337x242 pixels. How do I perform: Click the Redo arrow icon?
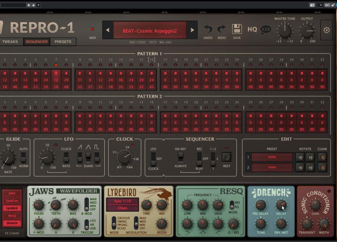[x=222, y=29]
